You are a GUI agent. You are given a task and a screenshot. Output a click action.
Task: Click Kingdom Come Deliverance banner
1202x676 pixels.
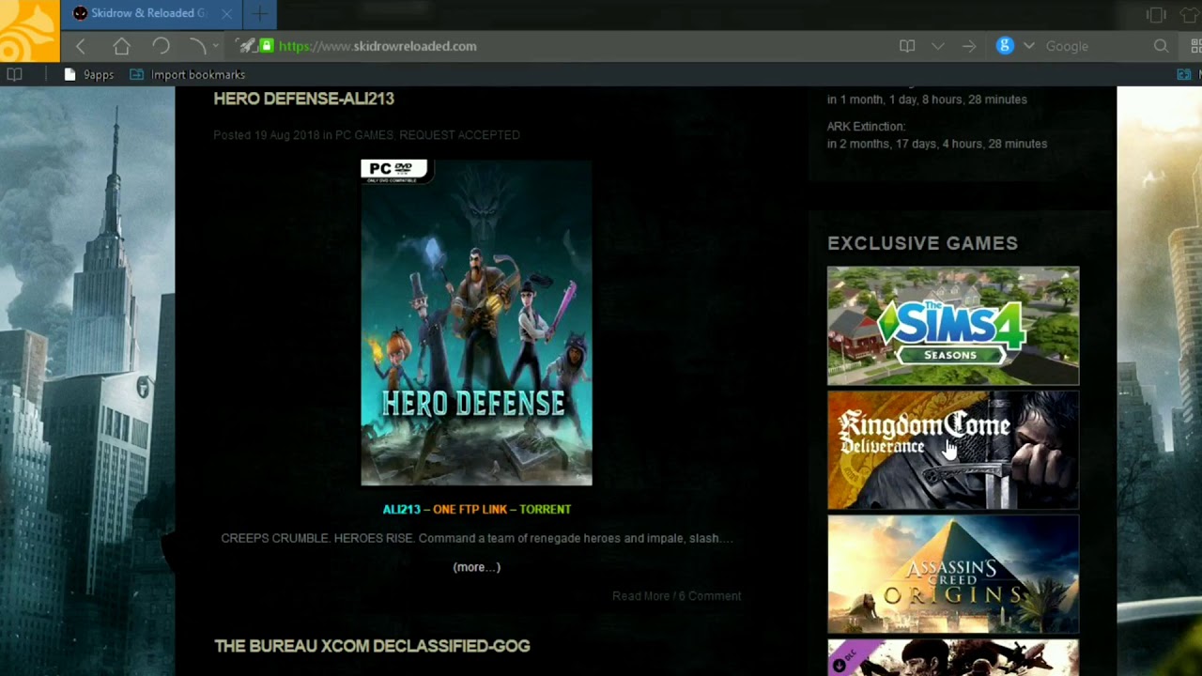pos(953,451)
